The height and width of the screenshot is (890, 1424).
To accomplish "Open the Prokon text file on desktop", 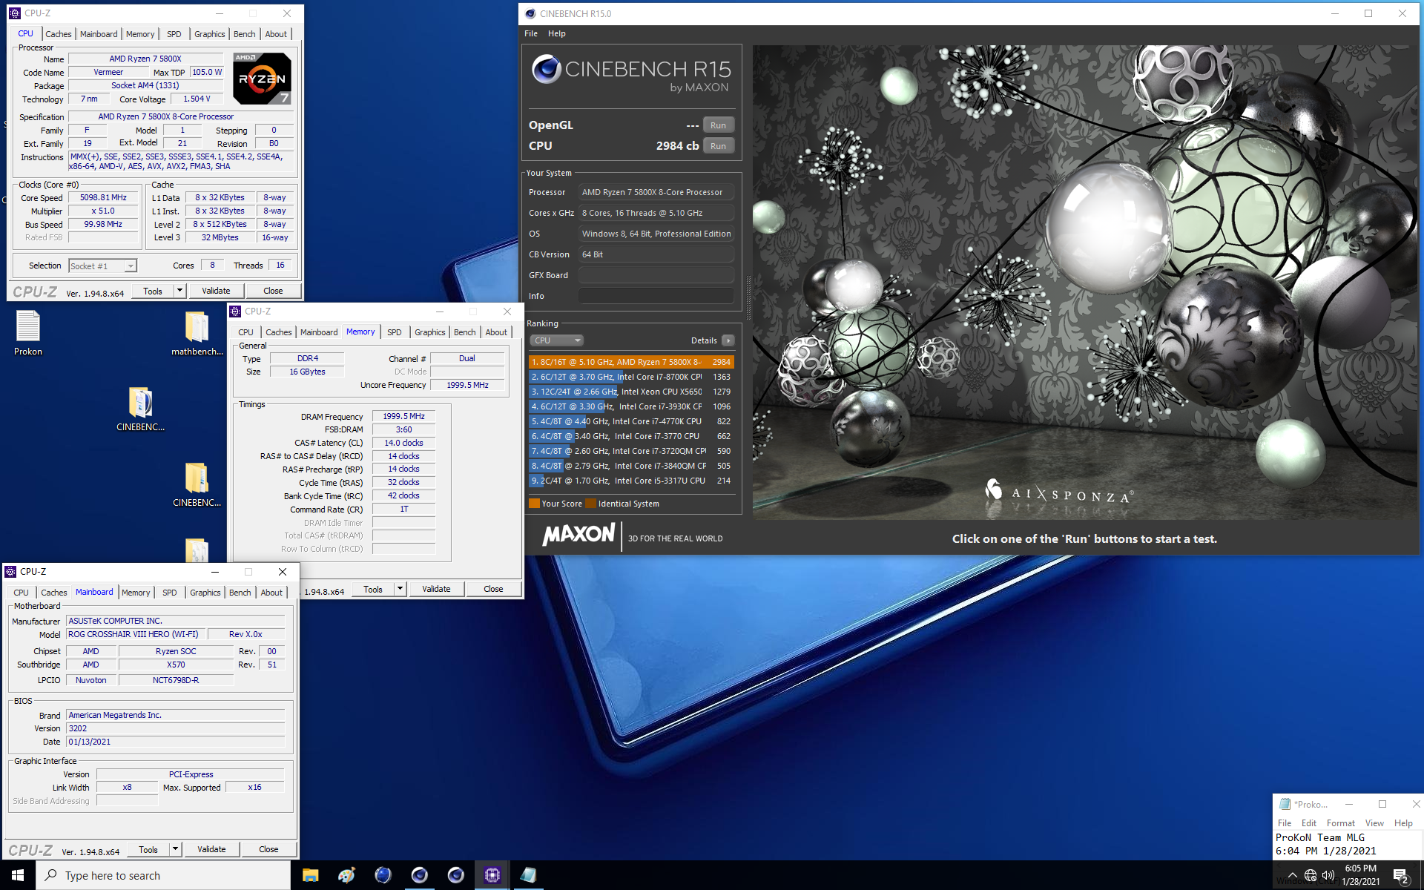I will click(x=28, y=333).
